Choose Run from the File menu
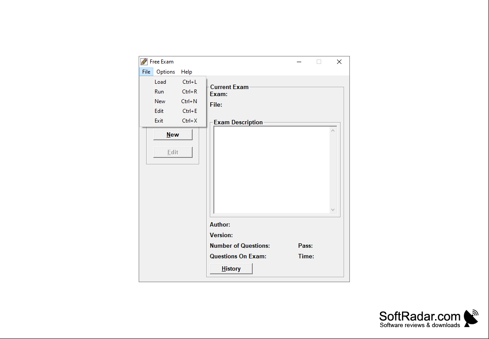 173,92
